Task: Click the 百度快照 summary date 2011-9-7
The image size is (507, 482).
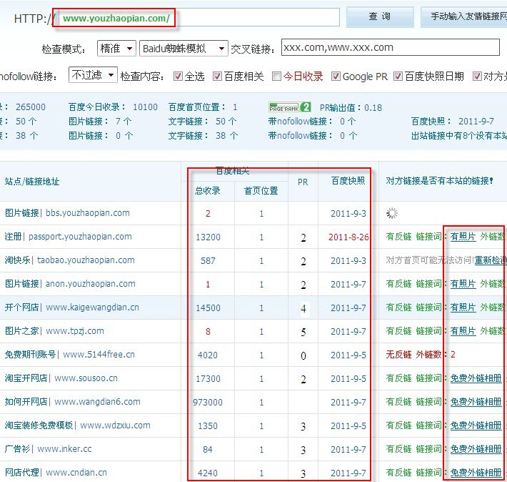Action: 476,121
